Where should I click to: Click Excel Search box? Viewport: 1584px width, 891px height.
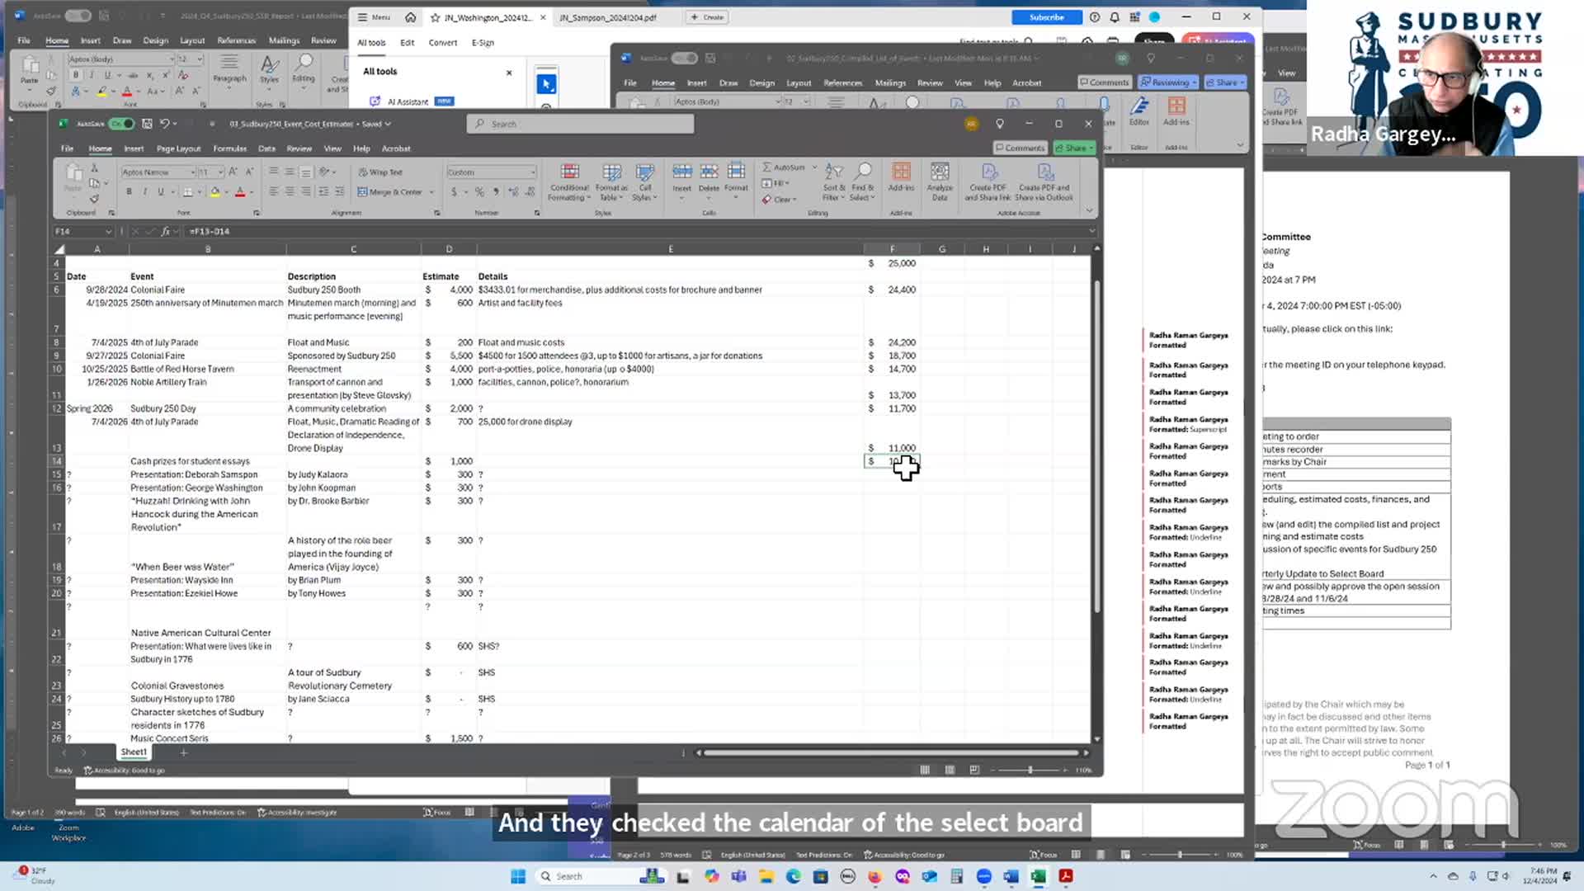(581, 124)
